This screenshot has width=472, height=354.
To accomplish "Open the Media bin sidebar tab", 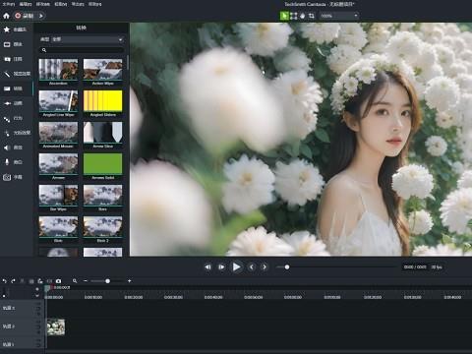I will pyautogui.click(x=16, y=44).
